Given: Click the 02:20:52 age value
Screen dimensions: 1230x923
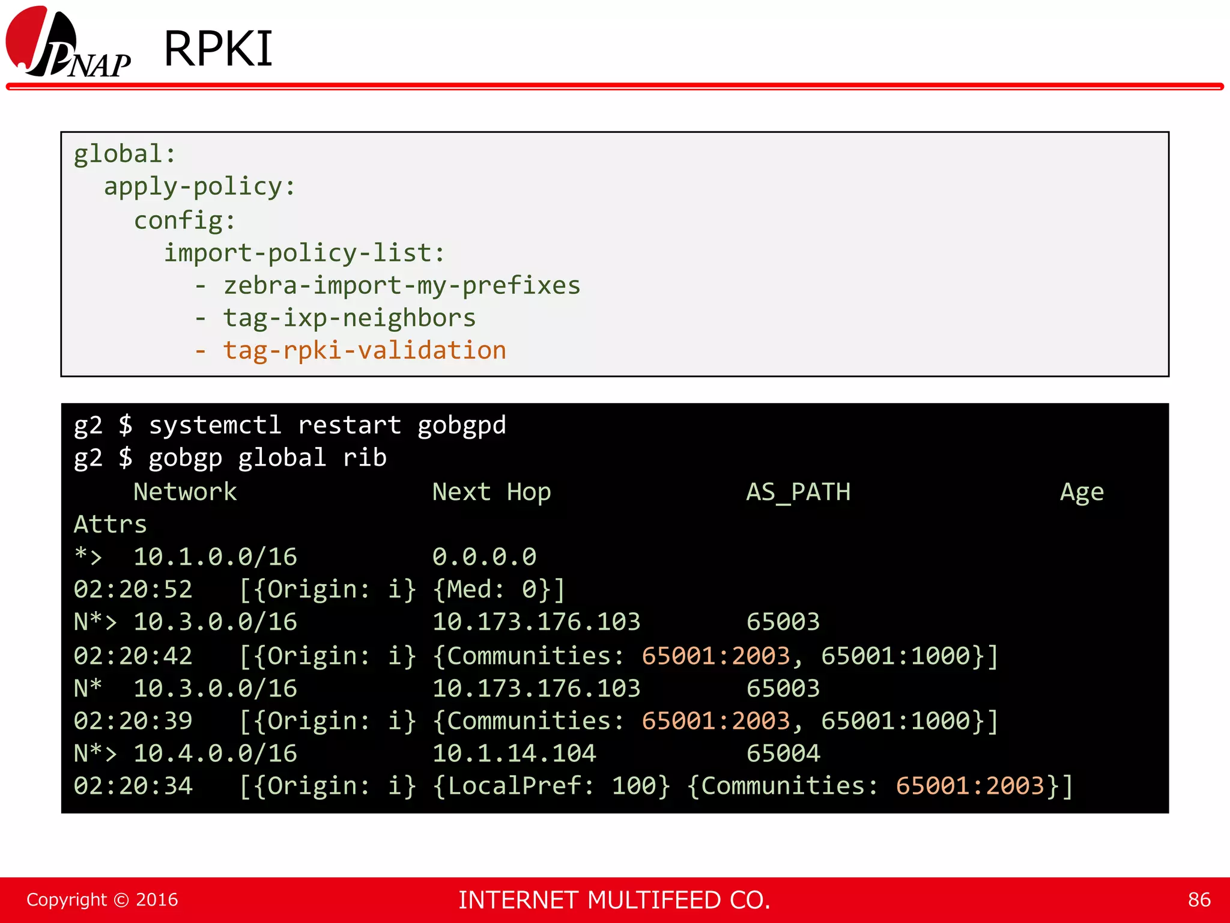Looking at the screenshot, I should [x=133, y=589].
